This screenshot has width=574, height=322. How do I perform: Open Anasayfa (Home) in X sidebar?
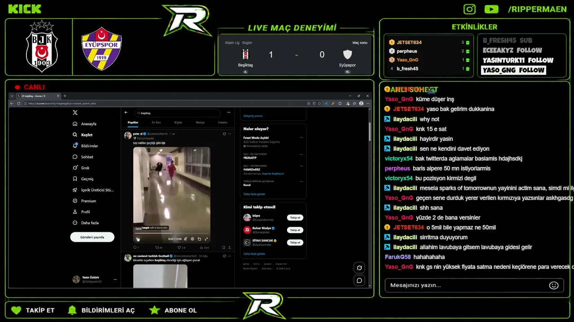(x=84, y=124)
